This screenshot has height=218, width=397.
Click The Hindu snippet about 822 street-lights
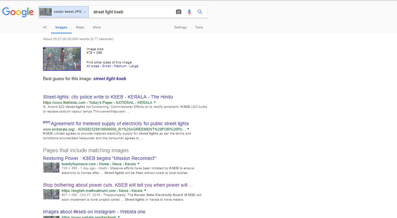pyautogui.click(x=125, y=109)
